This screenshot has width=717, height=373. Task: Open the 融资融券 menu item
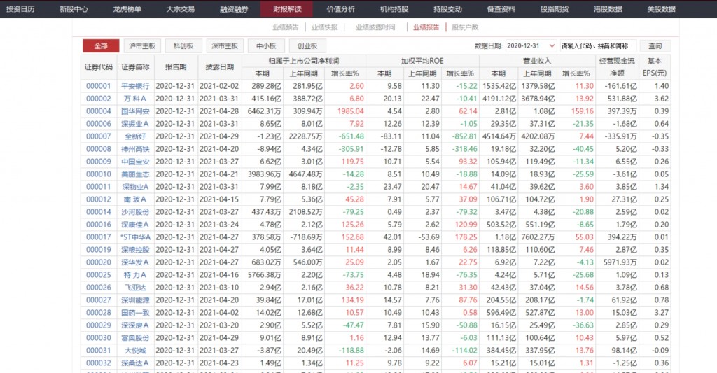(233, 9)
